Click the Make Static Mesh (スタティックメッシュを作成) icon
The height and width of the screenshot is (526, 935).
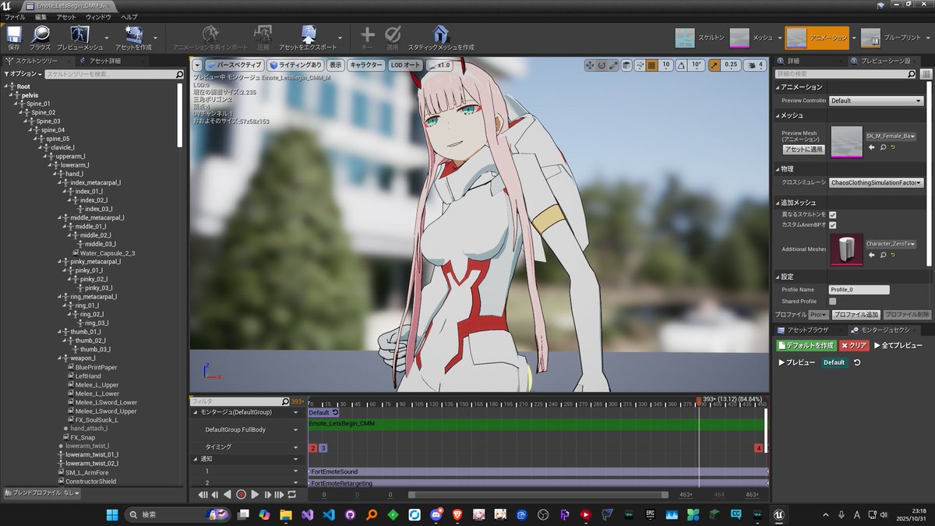(x=441, y=36)
